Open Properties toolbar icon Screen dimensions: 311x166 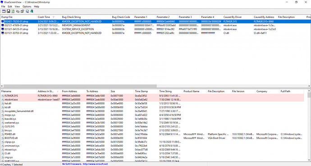(x=23, y=12)
